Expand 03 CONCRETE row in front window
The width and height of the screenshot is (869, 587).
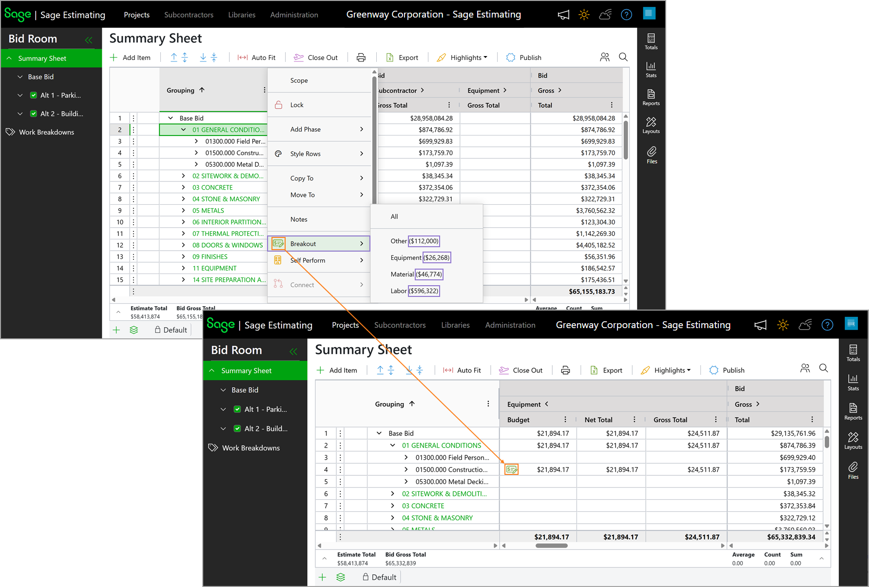tap(392, 506)
